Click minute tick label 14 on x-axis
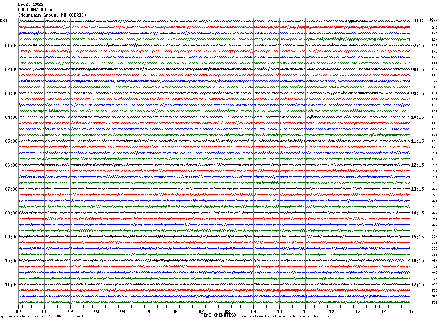 tap(384, 311)
